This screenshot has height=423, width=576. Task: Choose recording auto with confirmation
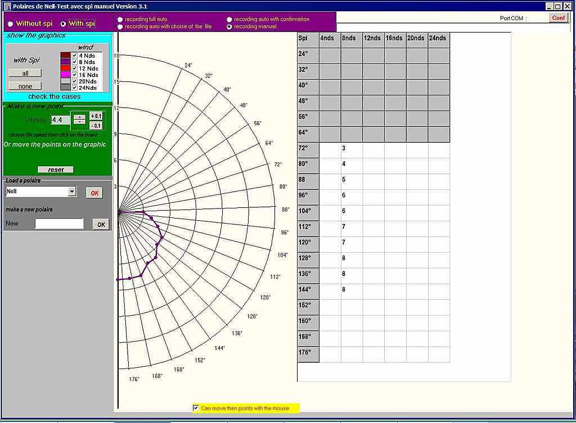(x=229, y=19)
